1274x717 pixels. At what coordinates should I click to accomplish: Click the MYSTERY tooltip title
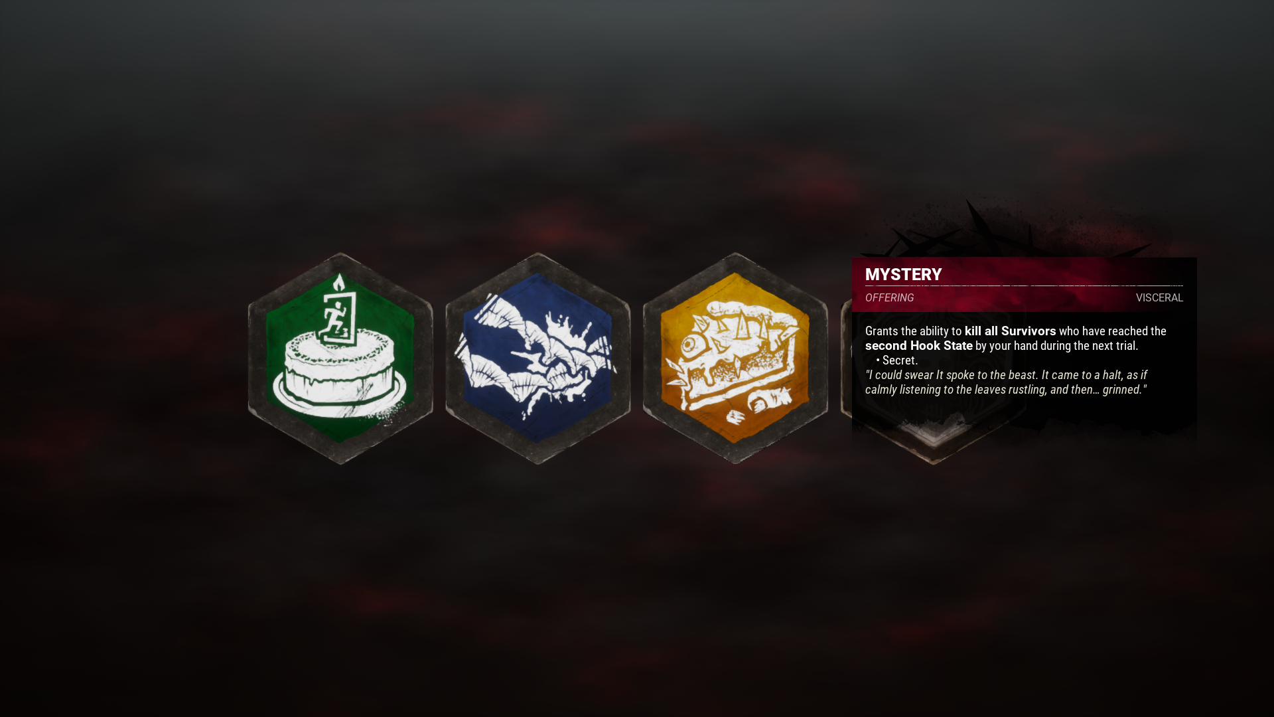coord(903,274)
